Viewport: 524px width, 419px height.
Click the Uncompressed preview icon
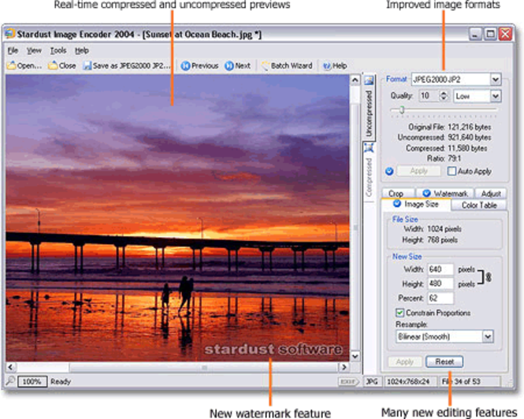[369, 80]
